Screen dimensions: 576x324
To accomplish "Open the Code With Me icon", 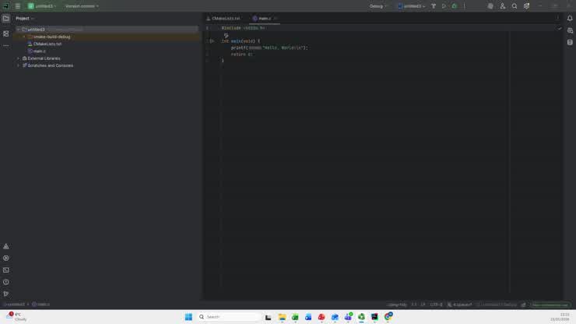I will coord(502,6).
